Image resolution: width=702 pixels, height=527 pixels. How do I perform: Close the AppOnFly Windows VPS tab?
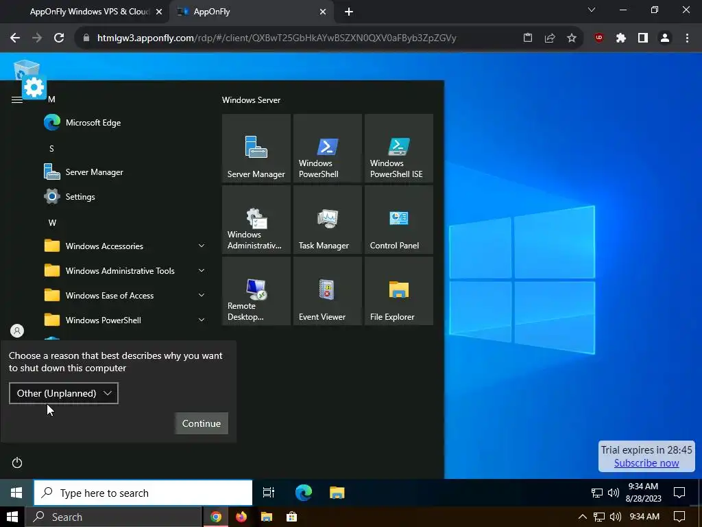(159, 12)
